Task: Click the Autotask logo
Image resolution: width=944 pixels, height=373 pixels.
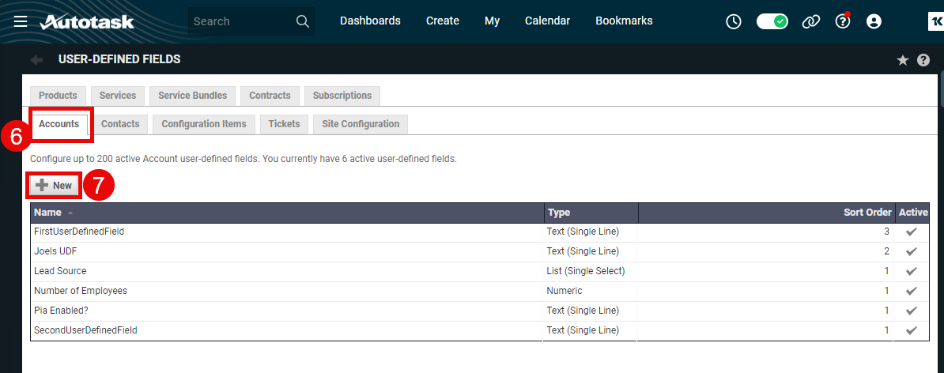Action: pos(87,21)
